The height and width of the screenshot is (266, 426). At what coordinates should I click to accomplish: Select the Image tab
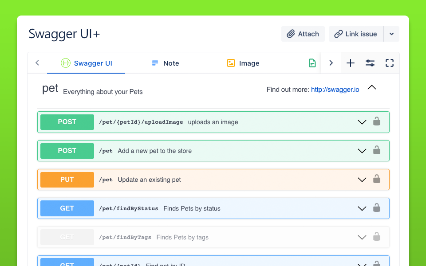point(243,63)
